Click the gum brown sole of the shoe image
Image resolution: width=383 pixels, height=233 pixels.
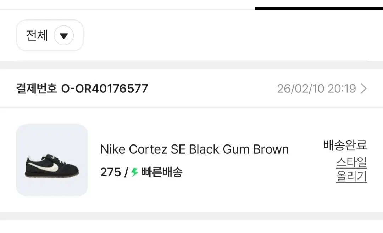[x=52, y=176]
